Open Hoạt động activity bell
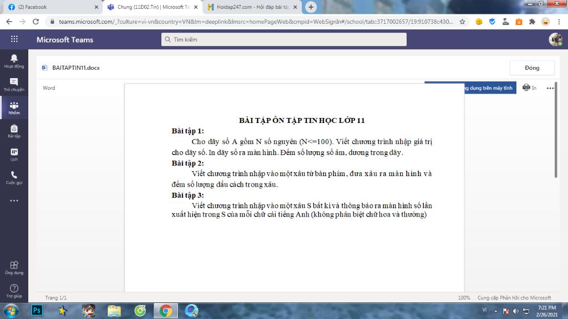The height and width of the screenshot is (319, 568). (14, 61)
